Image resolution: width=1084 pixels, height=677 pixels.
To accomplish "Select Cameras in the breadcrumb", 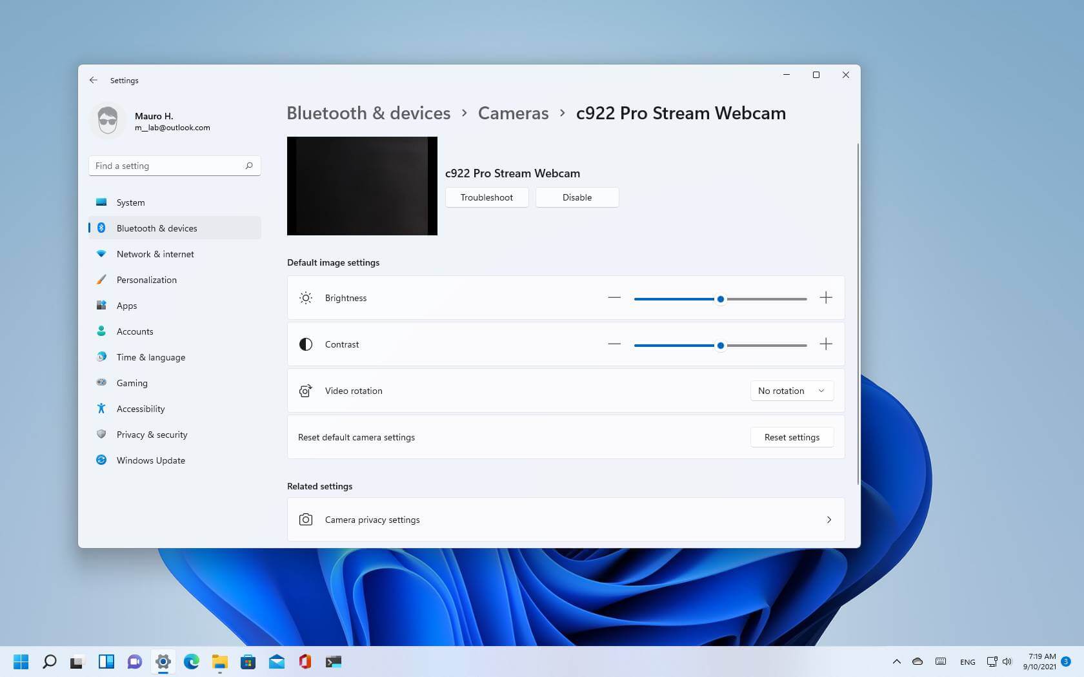I will pos(513,113).
